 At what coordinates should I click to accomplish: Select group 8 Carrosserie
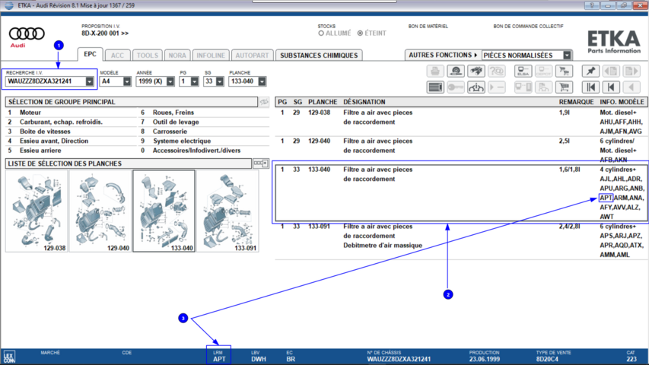point(204,132)
